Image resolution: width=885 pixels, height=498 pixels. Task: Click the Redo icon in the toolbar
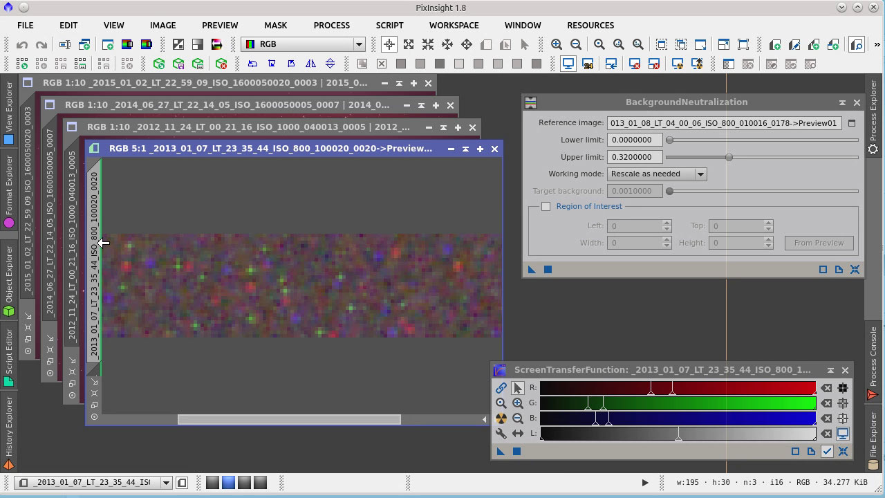point(41,45)
